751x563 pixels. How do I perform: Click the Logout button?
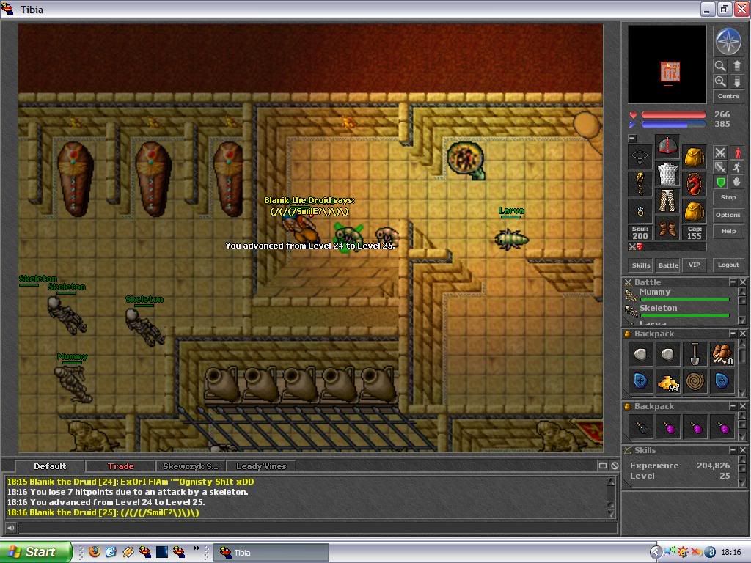coord(728,265)
